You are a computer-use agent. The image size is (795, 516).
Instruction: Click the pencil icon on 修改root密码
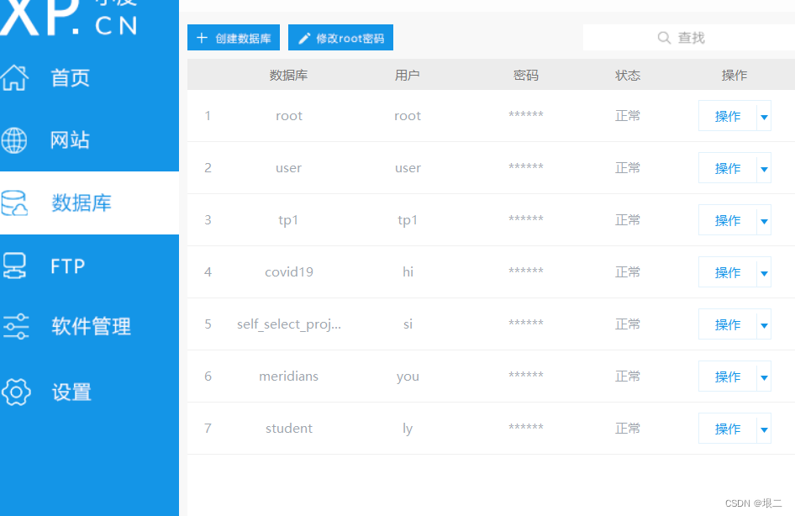pyautogui.click(x=305, y=37)
